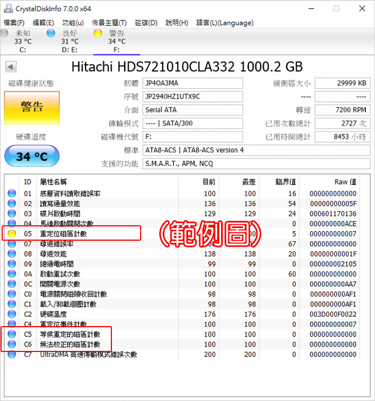Select the 等候重定的磁區計數 attribute row
The height and width of the screenshot is (401, 375).
click(182, 334)
